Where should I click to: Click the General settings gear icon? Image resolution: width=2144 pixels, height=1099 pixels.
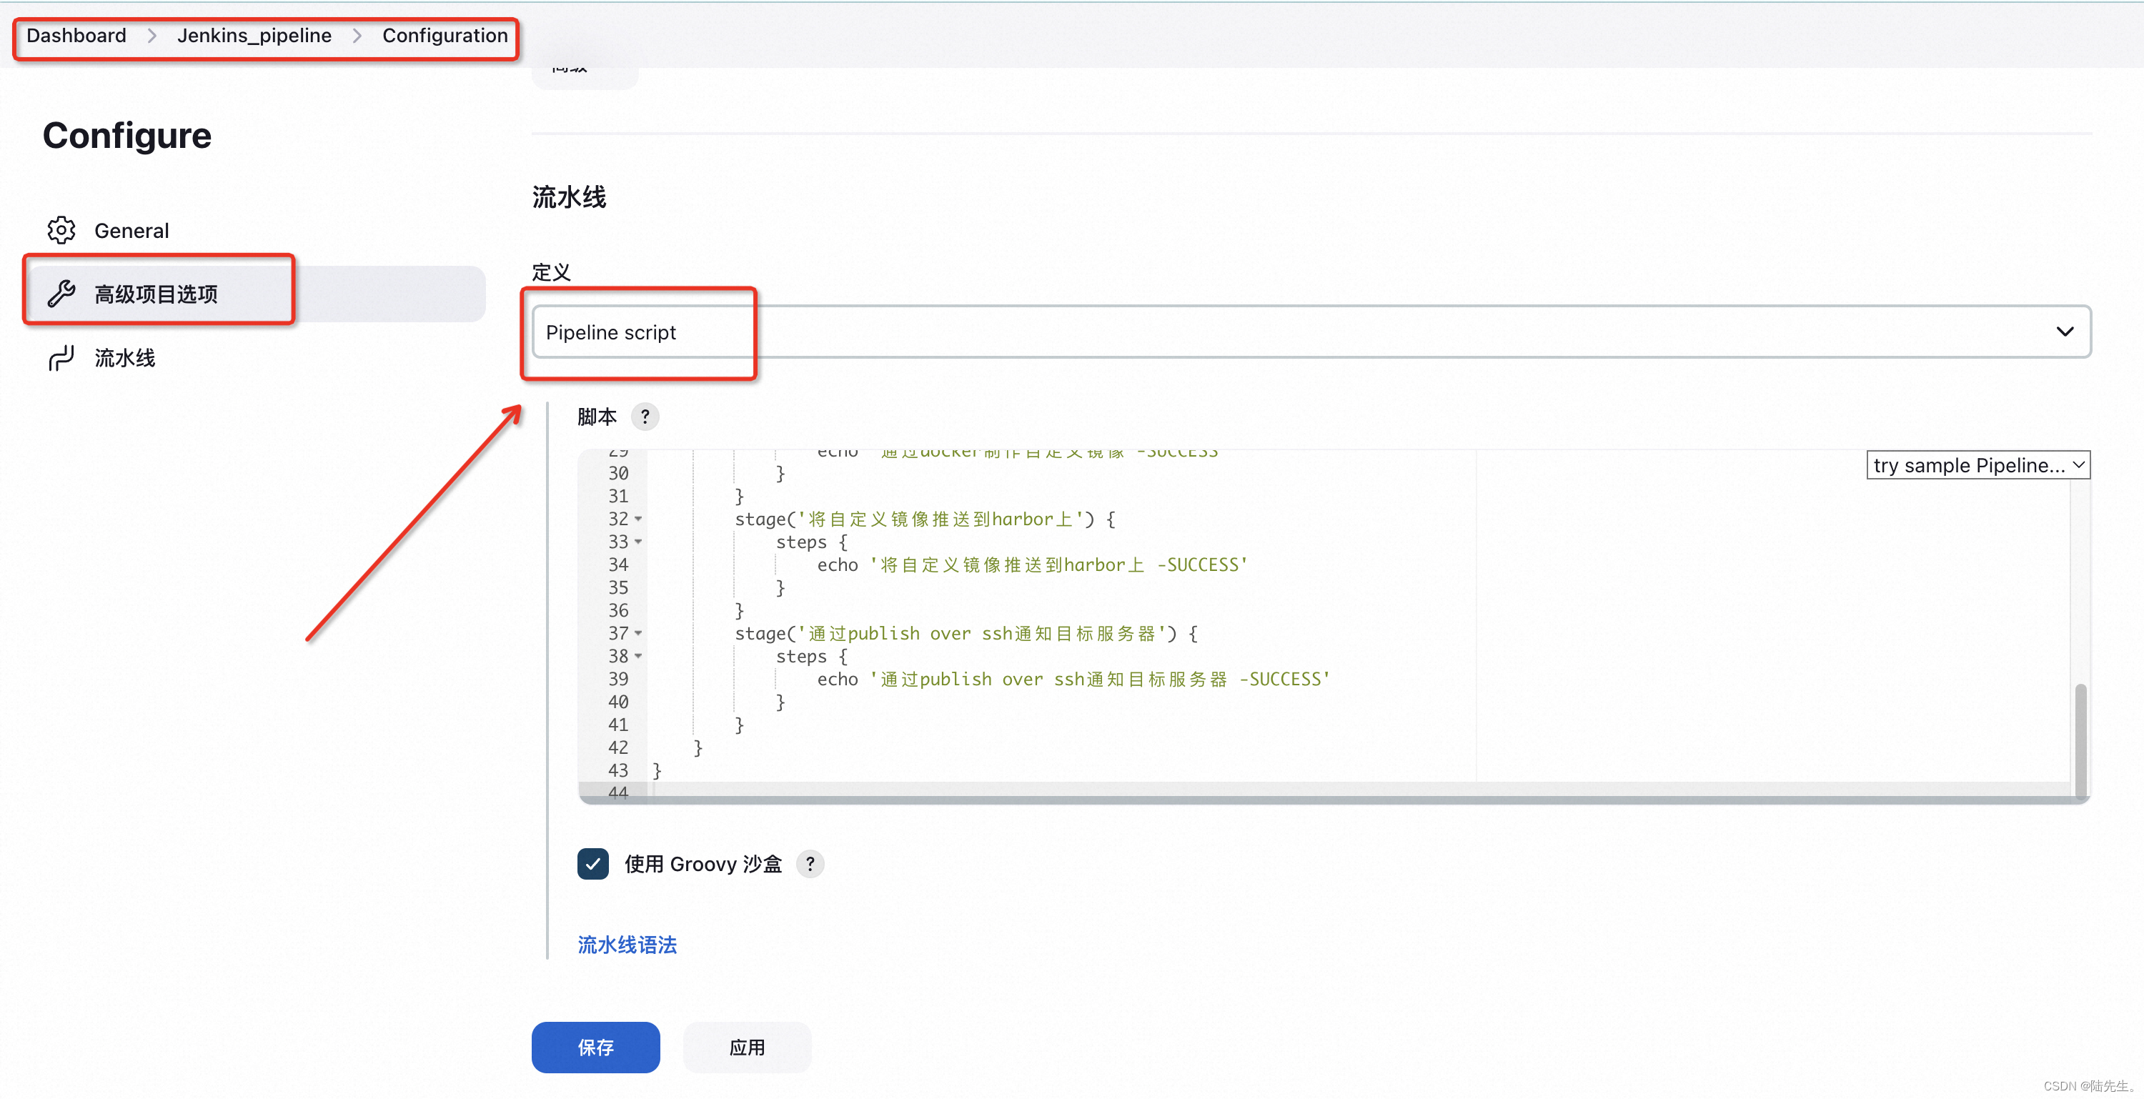(61, 231)
